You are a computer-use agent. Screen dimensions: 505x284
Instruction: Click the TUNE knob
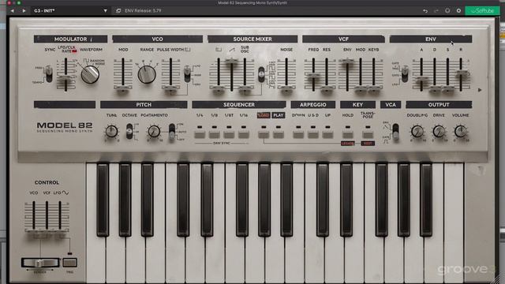111,132
